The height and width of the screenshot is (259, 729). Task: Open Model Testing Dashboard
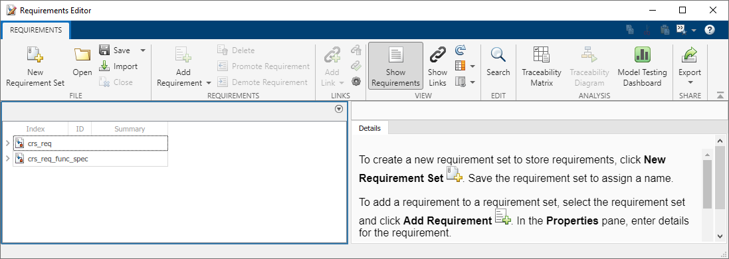642,66
